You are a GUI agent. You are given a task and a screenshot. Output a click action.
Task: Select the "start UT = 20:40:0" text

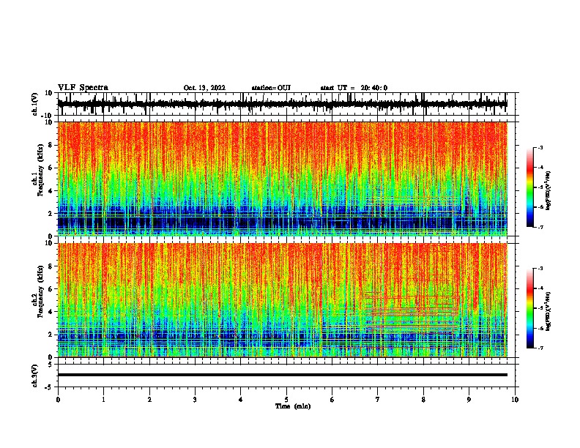point(354,88)
